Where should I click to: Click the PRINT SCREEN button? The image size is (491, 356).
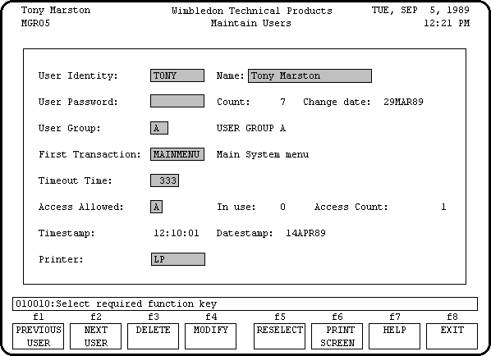point(337,336)
